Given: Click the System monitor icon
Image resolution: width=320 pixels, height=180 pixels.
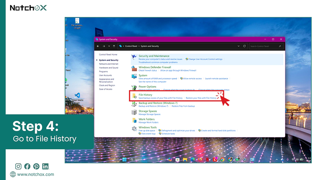Looking at the screenshot, I should click(134, 76).
